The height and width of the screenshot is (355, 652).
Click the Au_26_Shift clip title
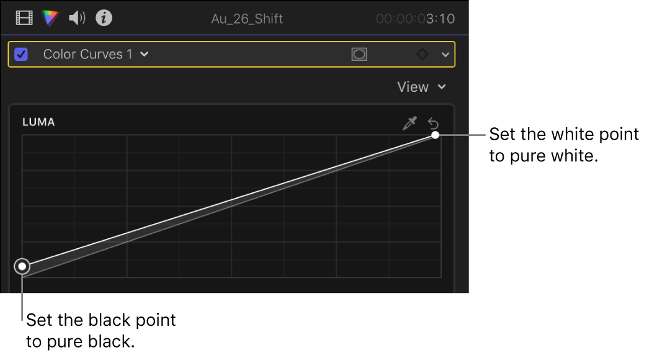click(x=246, y=19)
